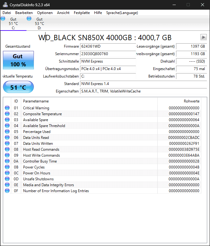Click the Firmware field 624361WD
Viewport: 210px width, 246px height.
(108, 46)
